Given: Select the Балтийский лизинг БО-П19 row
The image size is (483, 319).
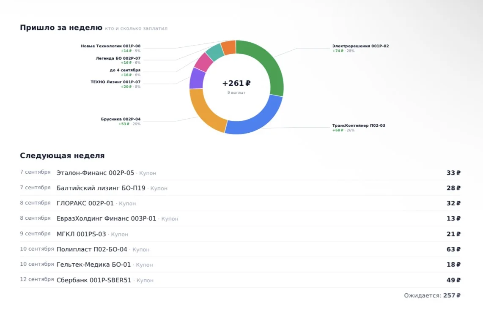Looking at the screenshot, I should tap(240, 188).
